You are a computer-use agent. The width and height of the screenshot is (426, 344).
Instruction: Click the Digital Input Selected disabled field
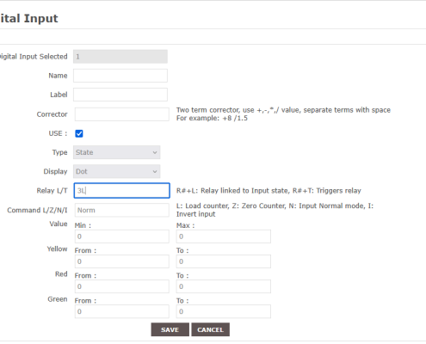[x=120, y=57]
